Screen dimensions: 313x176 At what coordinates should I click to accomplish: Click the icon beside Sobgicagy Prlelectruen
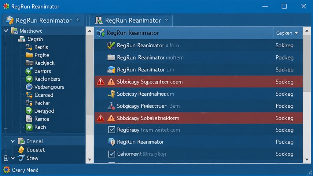pos(111,106)
